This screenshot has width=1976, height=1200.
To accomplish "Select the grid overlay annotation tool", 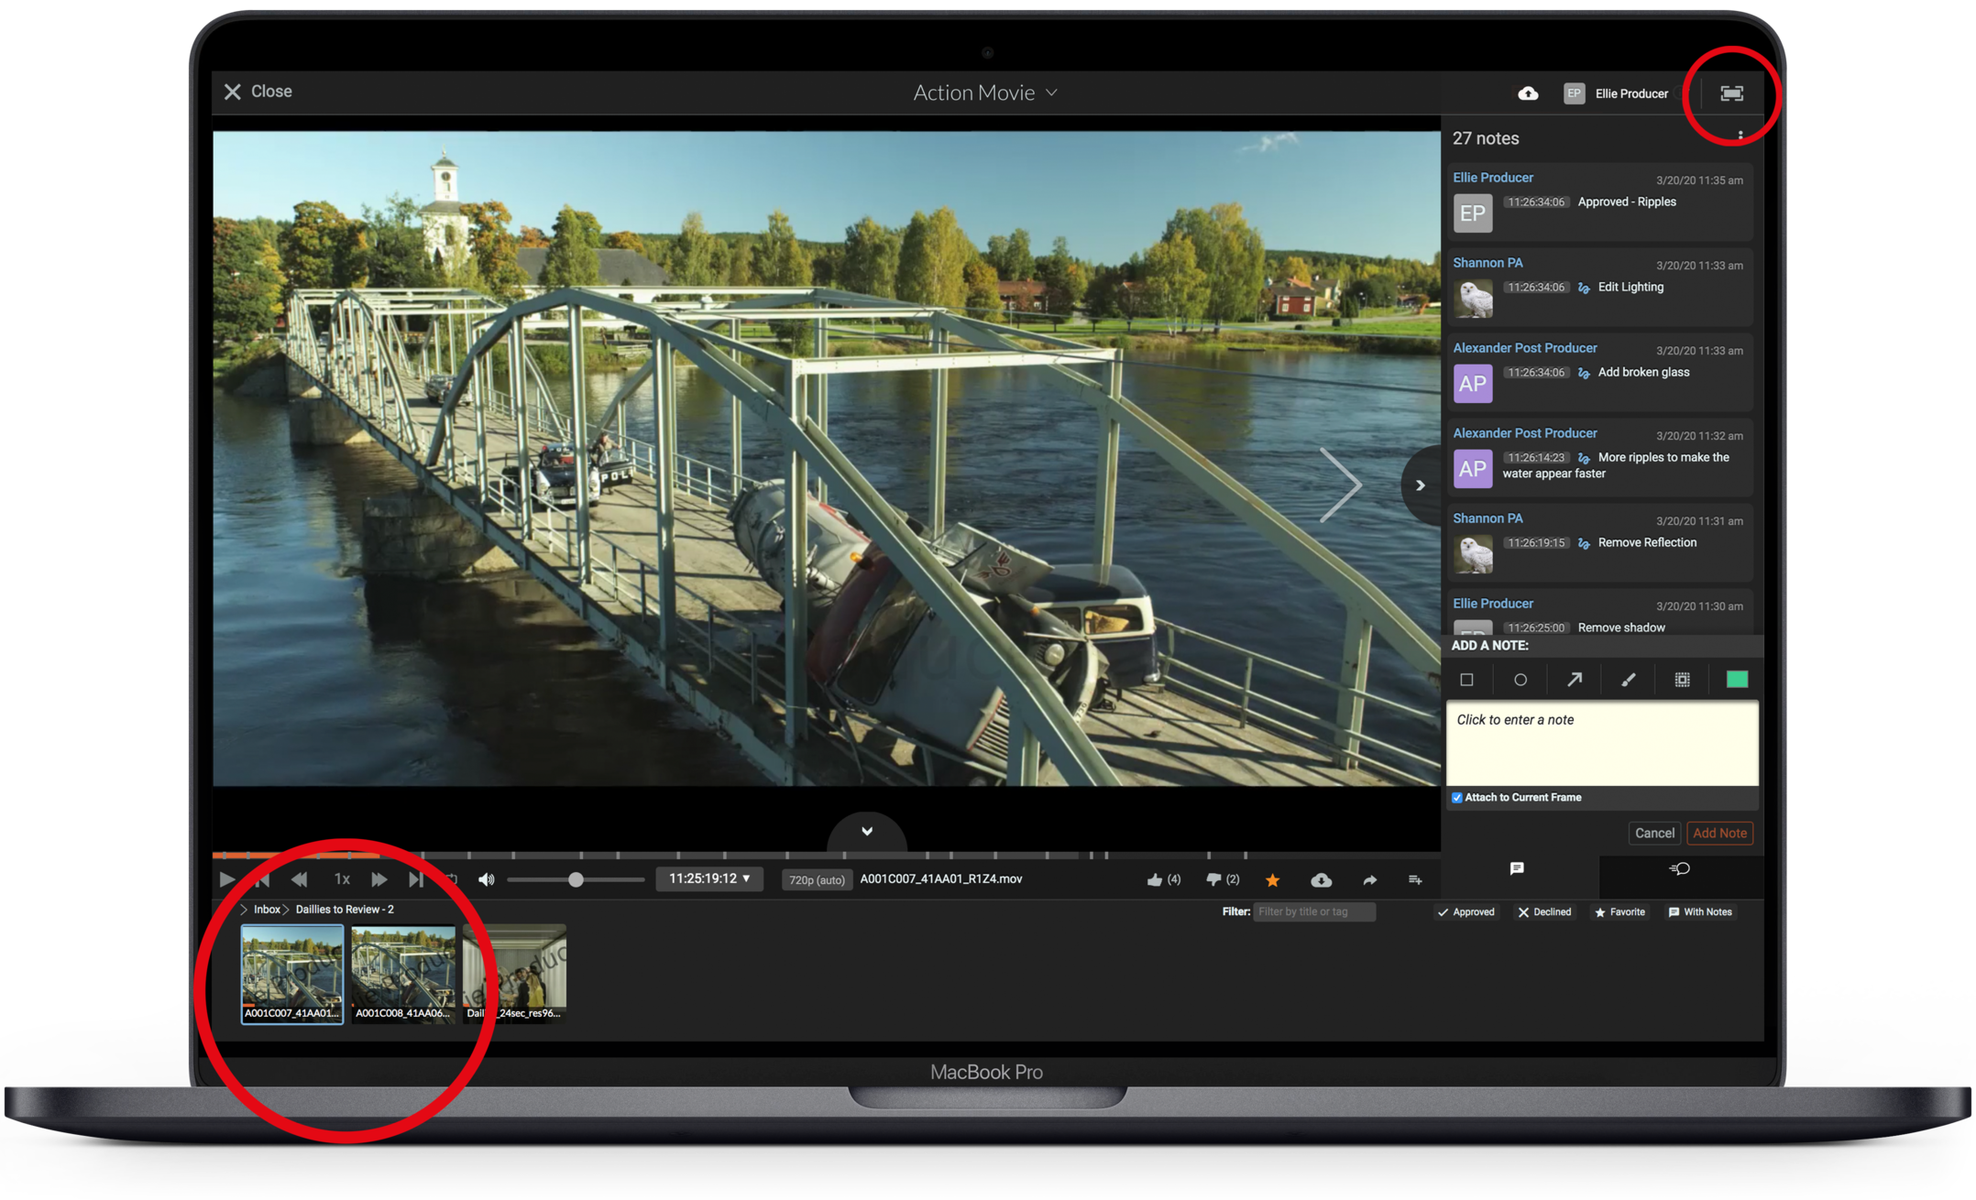I will point(1683,680).
